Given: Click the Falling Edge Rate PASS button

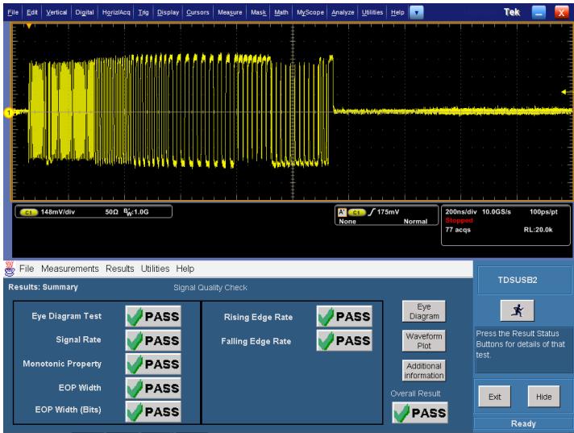Looking at the screenshot, I should (x=344, y=340).
